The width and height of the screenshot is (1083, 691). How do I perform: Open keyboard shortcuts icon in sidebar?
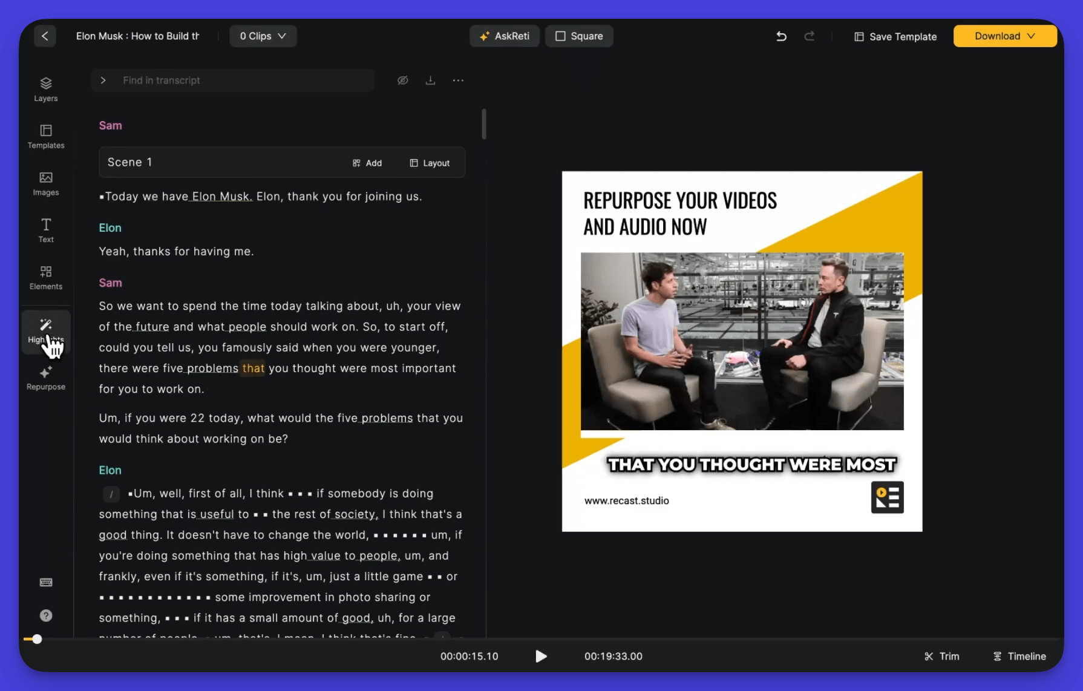point(46,582)
